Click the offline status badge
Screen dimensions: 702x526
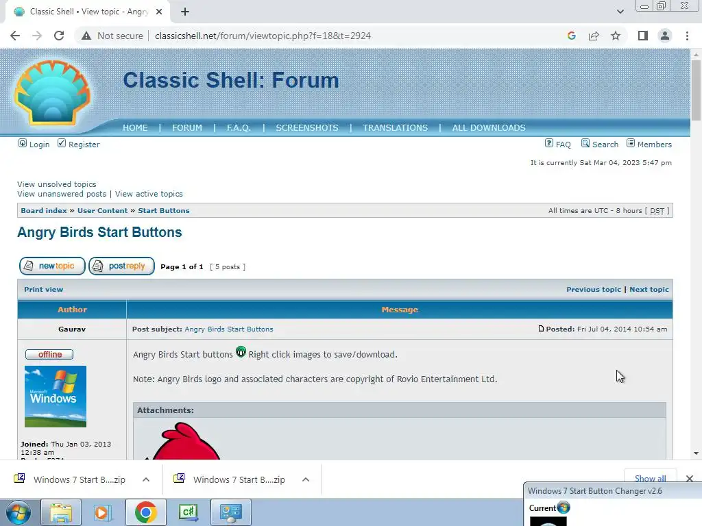point(49,355)
